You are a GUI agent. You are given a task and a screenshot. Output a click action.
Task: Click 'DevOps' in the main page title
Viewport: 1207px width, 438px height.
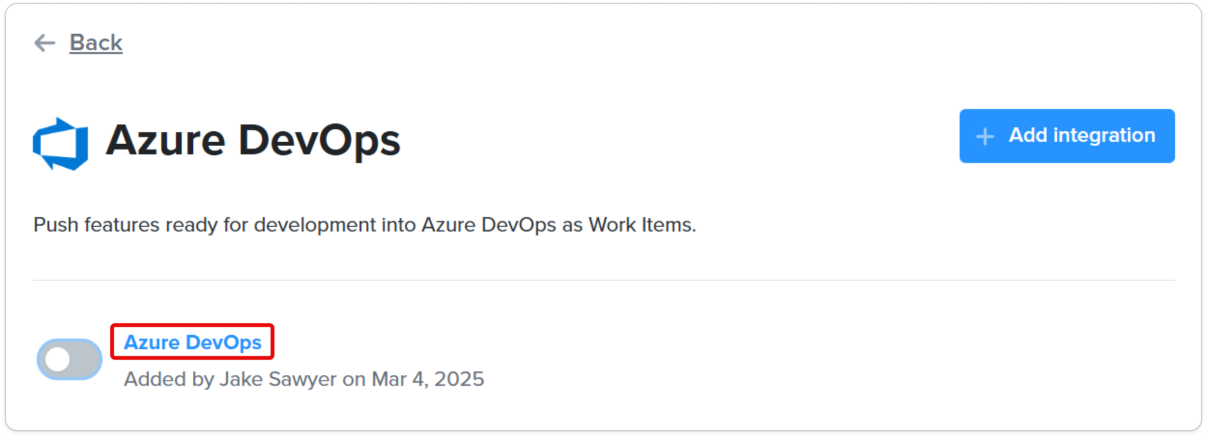pyautogui.click(x=319, y=140)
